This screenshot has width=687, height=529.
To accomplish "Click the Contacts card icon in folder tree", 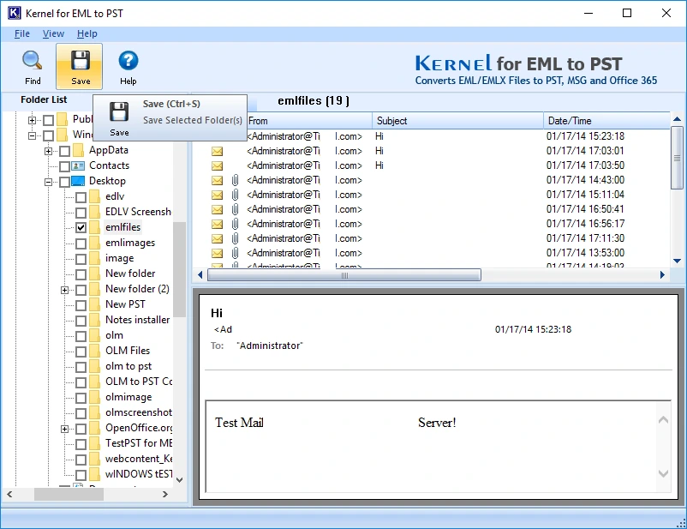I will tap(78, 165).
